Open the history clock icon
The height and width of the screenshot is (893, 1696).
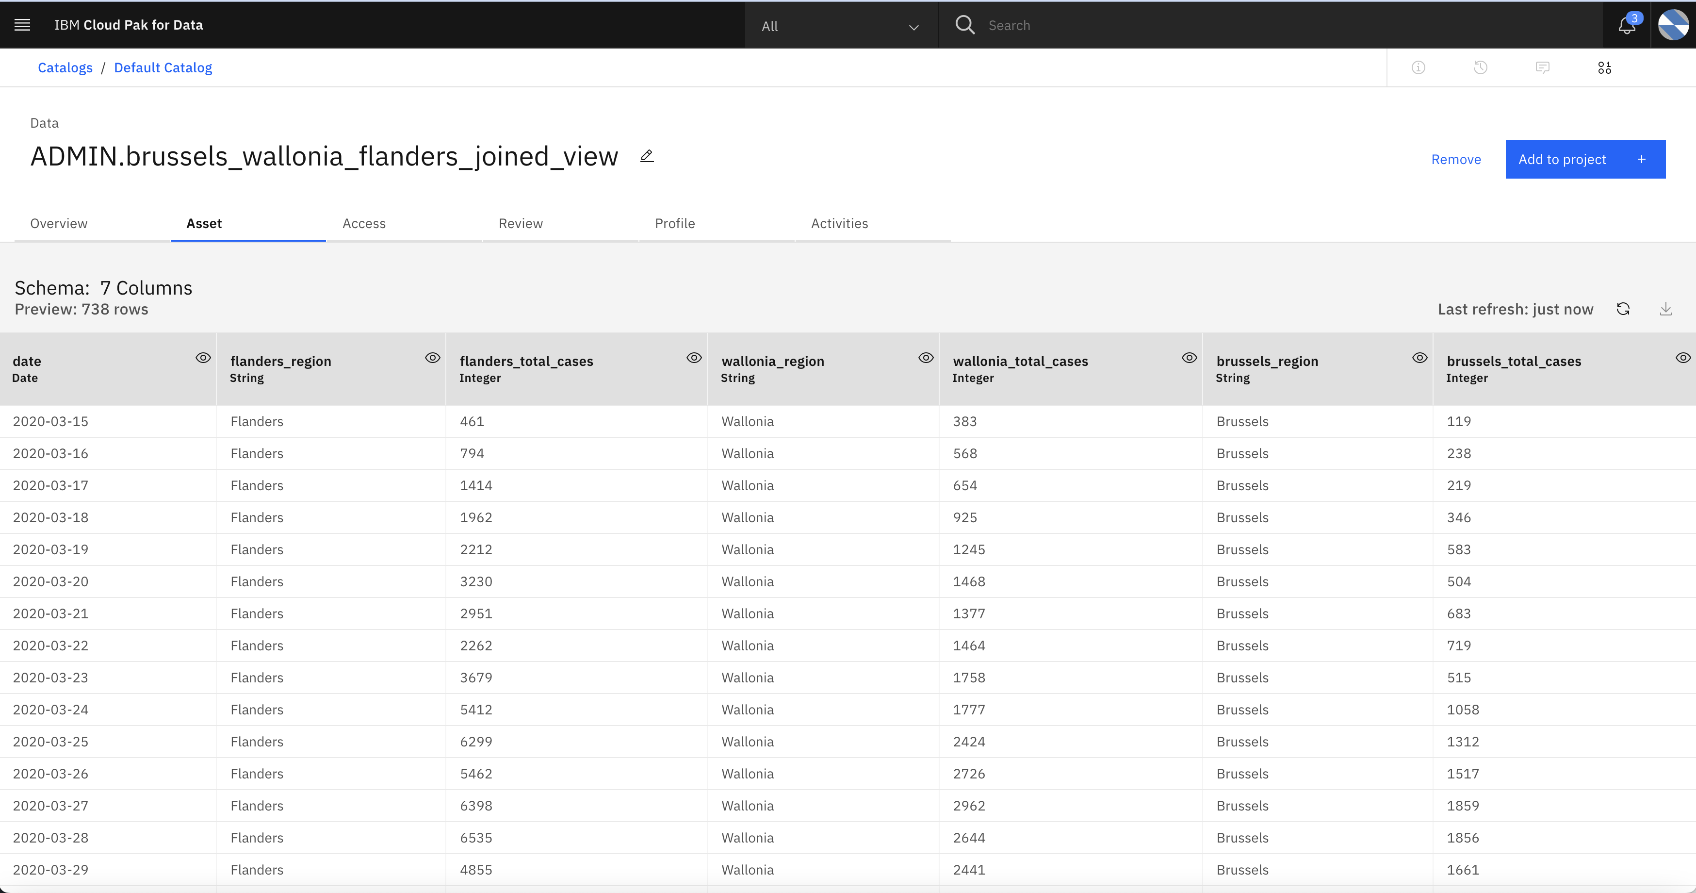click(x=1480, y=67)
